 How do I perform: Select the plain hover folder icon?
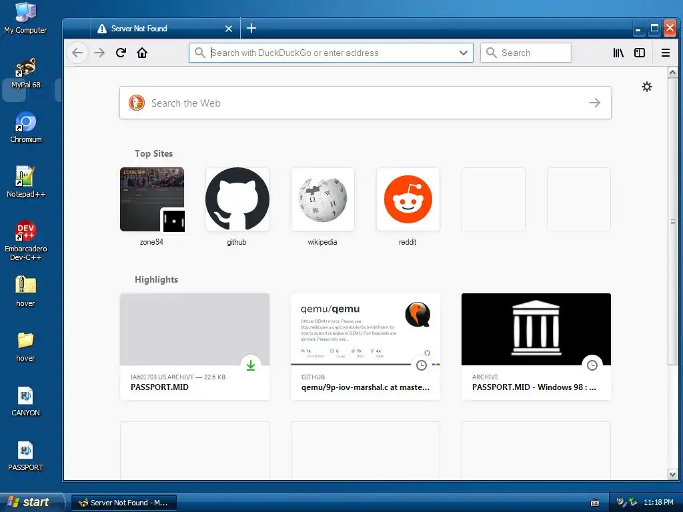pos(25,347)
